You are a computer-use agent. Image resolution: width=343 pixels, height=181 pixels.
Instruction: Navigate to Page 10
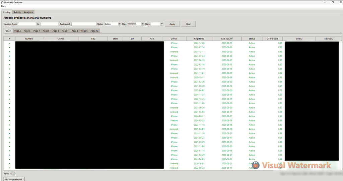tap(94, 31)
